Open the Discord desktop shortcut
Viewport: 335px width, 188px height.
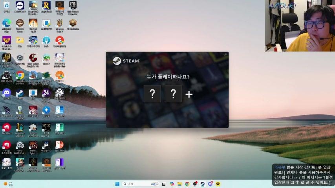(7, 94)
